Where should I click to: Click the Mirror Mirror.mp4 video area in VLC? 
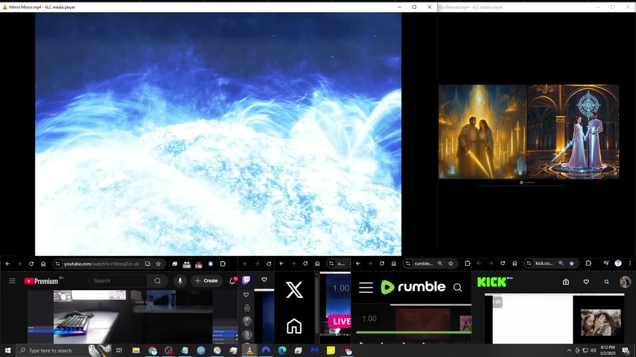218,134
